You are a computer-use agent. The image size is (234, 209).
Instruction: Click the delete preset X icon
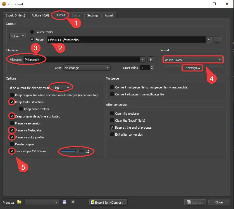tap(73, 202)
